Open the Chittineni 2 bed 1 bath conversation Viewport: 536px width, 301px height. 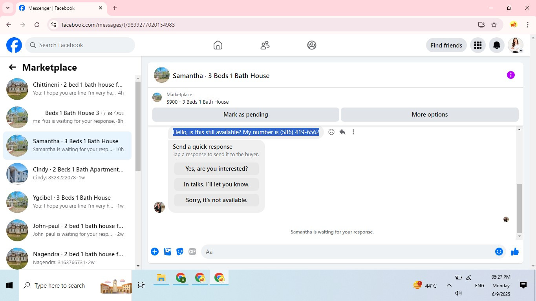tap(68, 89)
